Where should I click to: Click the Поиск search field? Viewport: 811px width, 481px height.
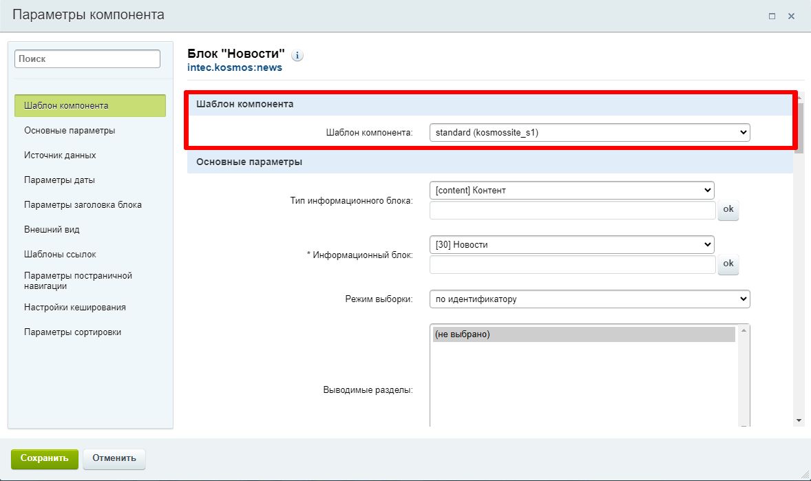pyautogui.click(x=87, y=59)
